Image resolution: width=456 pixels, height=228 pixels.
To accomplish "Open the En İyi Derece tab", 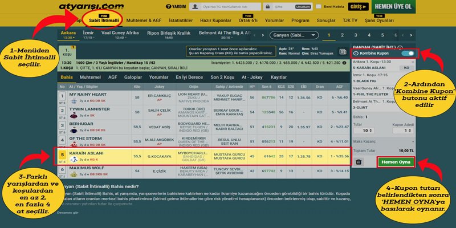I will pos(189,78).
